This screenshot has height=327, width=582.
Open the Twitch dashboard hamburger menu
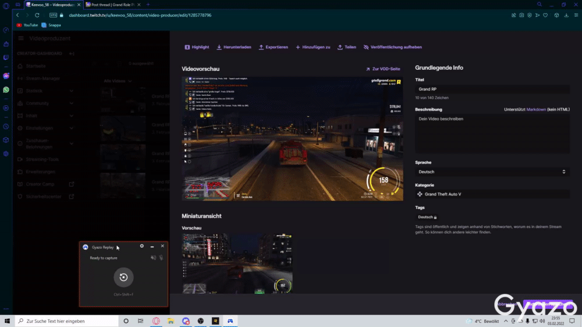21,38
